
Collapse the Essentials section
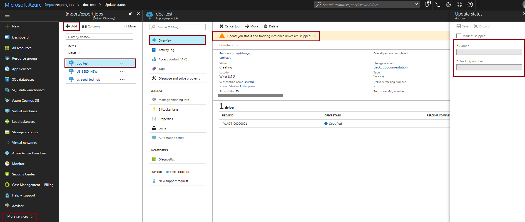click(x=237, y=45)
